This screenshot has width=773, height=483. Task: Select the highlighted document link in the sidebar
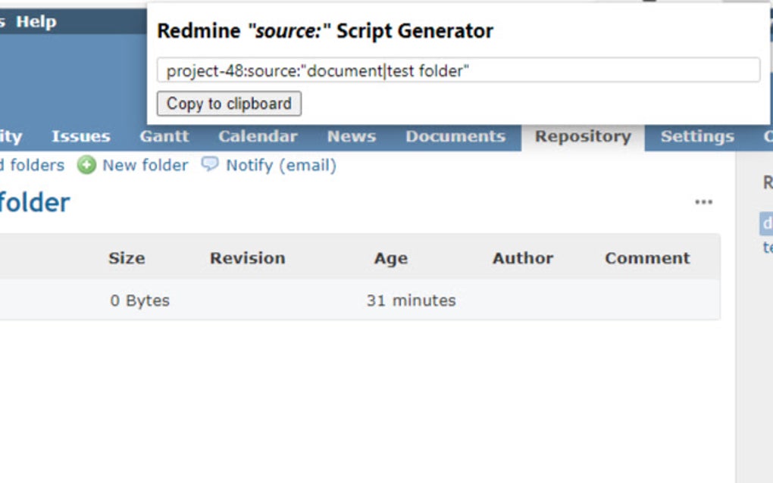tap(767, 223)
